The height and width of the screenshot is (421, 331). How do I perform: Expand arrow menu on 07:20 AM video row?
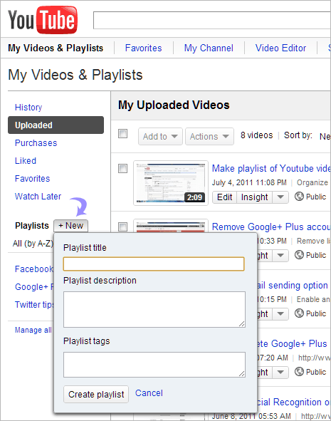point(280,373)
